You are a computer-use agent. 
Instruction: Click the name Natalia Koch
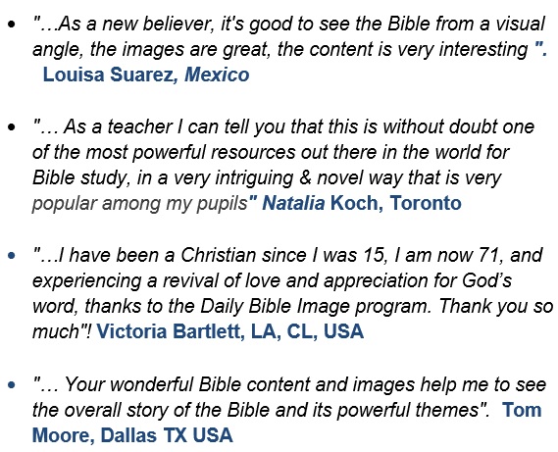320,203
